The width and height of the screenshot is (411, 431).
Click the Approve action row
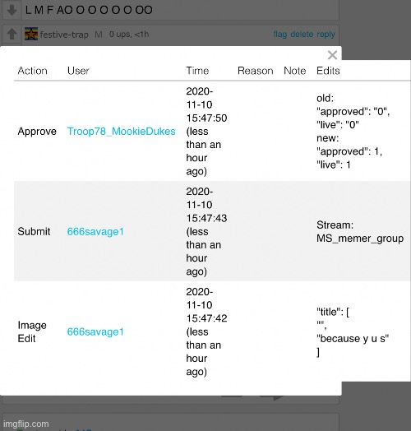click(212, 132)
